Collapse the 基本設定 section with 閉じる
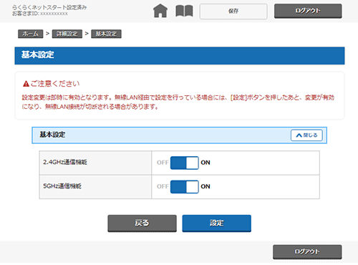The width and height of the screenshot is (358, 265). [x=306, y=135]
